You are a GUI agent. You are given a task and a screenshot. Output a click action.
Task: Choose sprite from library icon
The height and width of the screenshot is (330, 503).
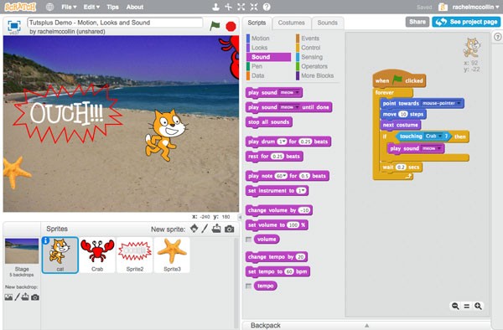194,229
